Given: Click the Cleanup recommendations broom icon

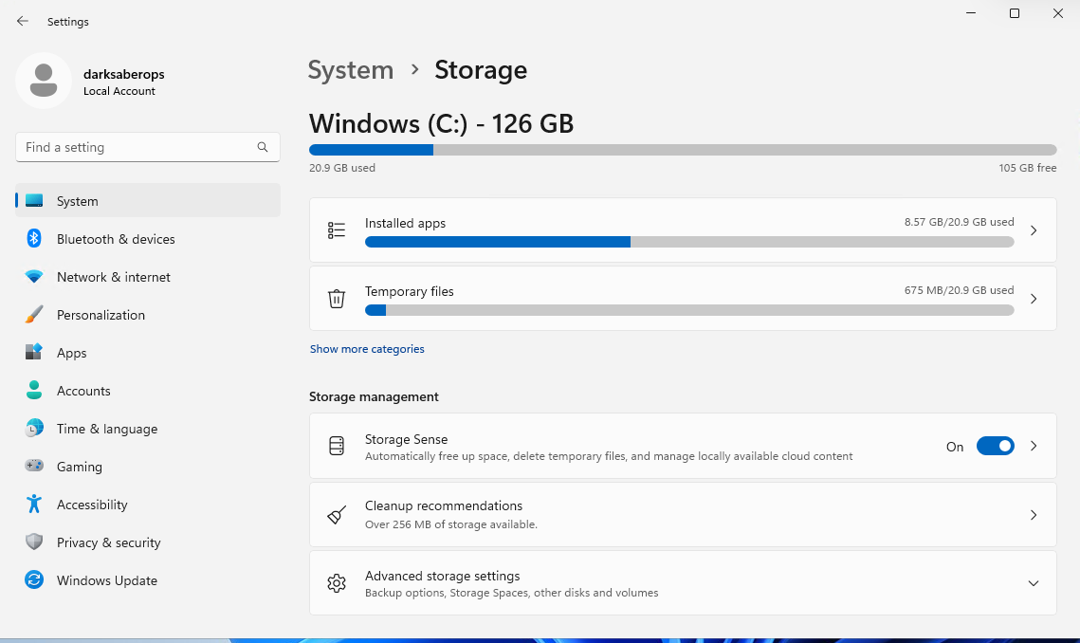Looking at the screenshot, I should (x=337, y=514).
